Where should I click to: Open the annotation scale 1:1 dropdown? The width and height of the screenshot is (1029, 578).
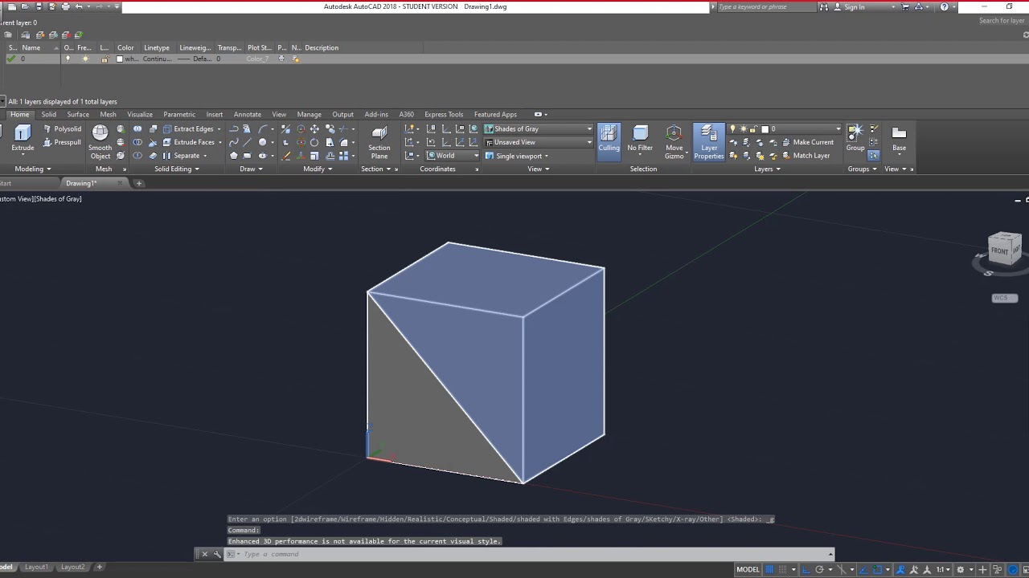pos(943,569)
